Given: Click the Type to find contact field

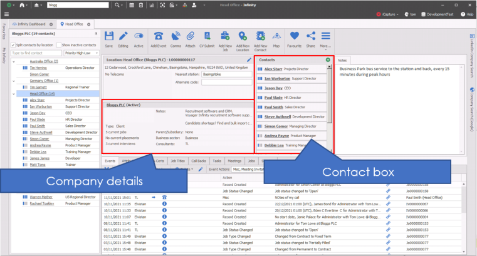Looking at the screenshot, I should tap(34, 54).
